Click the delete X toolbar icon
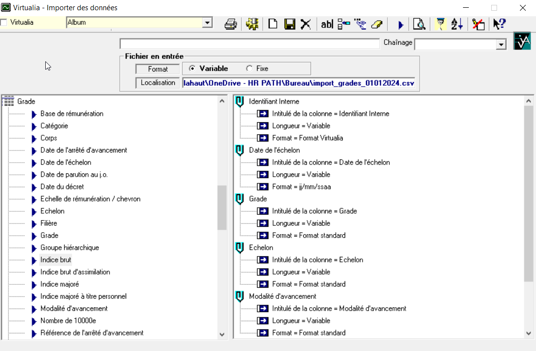This screenshot has width=536, height=351. tap(305, 24)
